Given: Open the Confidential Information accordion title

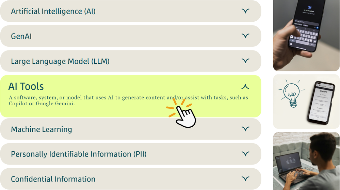Looking at the screenshot, I should pyautogui.click(x=53, y=179).
